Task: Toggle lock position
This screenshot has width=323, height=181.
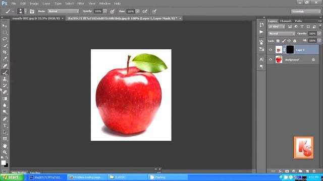Action: (x=289, y=41)
